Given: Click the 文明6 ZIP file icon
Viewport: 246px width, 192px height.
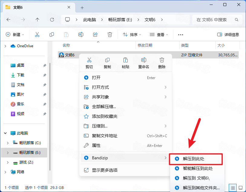Looking at the screenshot, I should [61, 55].
